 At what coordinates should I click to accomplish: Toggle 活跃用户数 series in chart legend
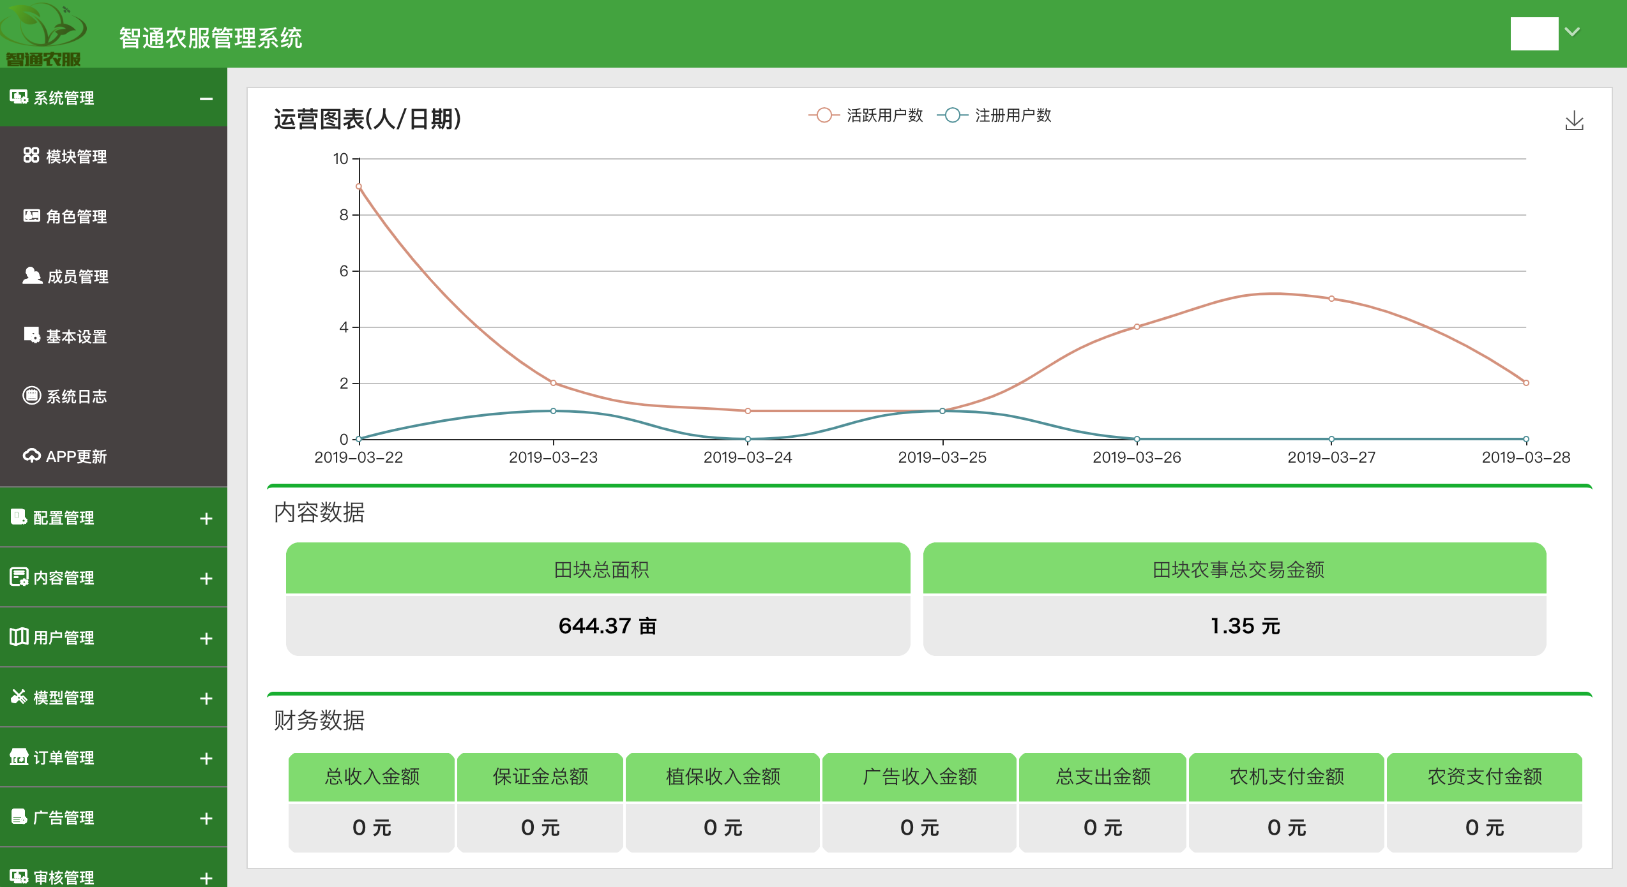866,115
